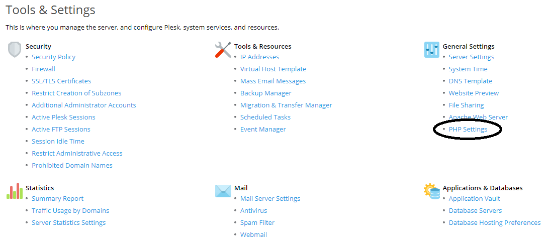Open PHP Settings
Screen dimensions: 550x250
tap(468, 129)
